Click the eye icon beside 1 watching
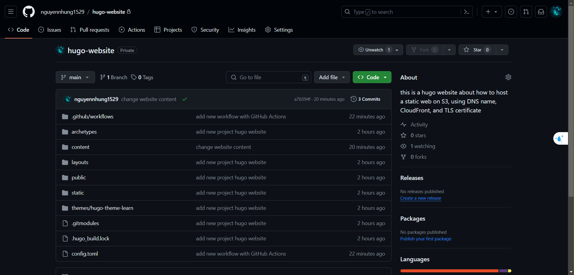The image size is (574, 275). [403, 146]
